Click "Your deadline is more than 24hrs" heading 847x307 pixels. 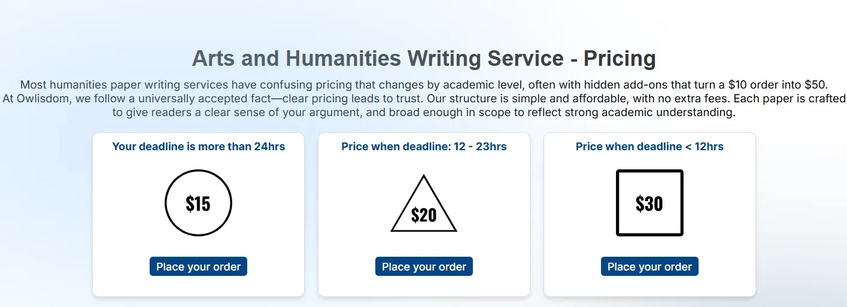(x=198, y=147)
